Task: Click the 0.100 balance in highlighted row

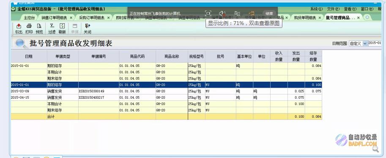Action: pyautogui.click(x=314, y=85)
